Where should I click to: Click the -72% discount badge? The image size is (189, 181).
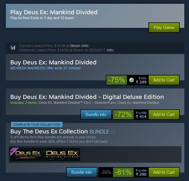(123, 115)
